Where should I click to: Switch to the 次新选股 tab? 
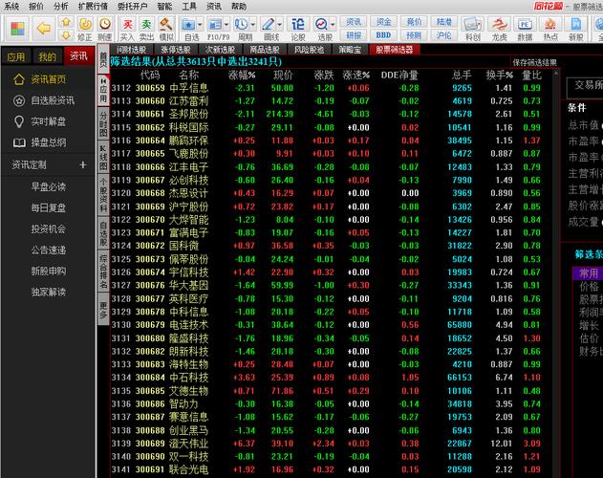(x=220, y=50)
